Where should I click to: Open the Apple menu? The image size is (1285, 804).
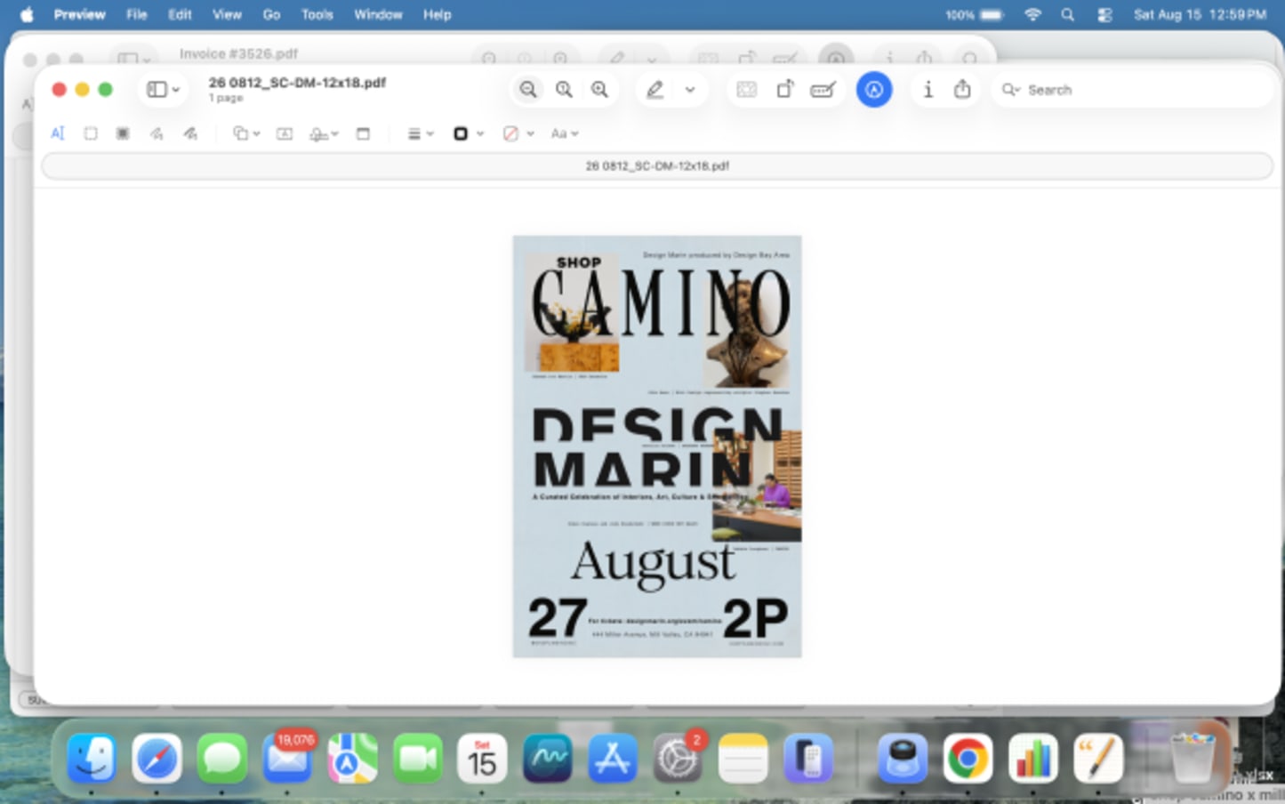(x=27, y=14)
